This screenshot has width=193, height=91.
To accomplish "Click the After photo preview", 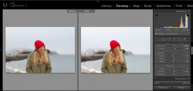I will click(116, 50).
